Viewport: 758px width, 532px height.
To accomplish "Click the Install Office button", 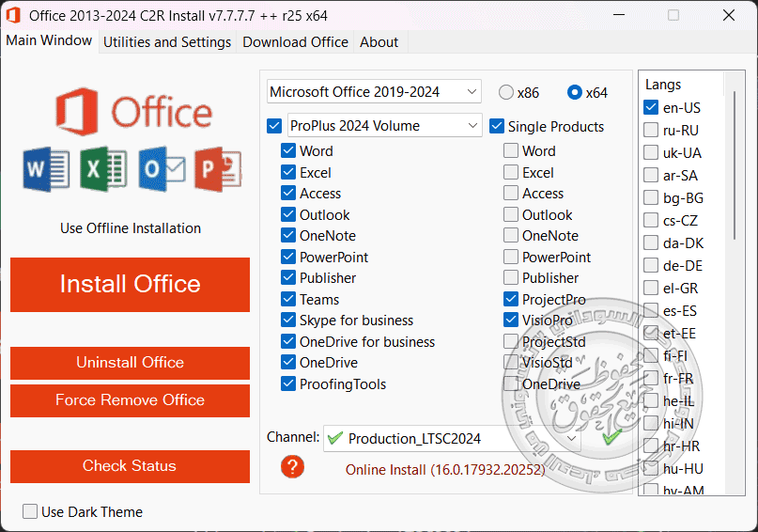I will (x=130, y=285).
